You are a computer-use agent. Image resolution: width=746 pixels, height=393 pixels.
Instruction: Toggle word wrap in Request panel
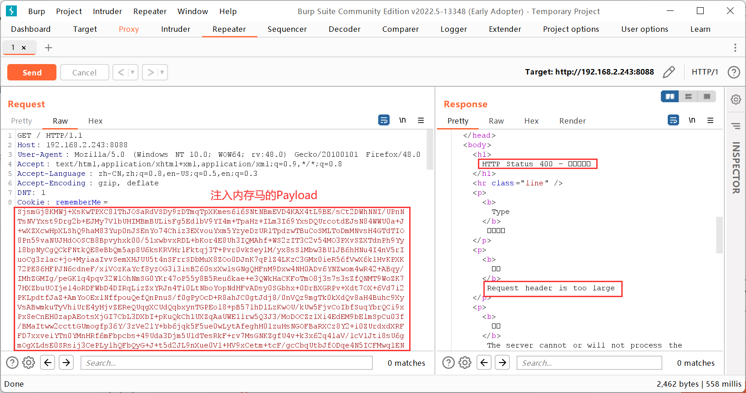384,120
